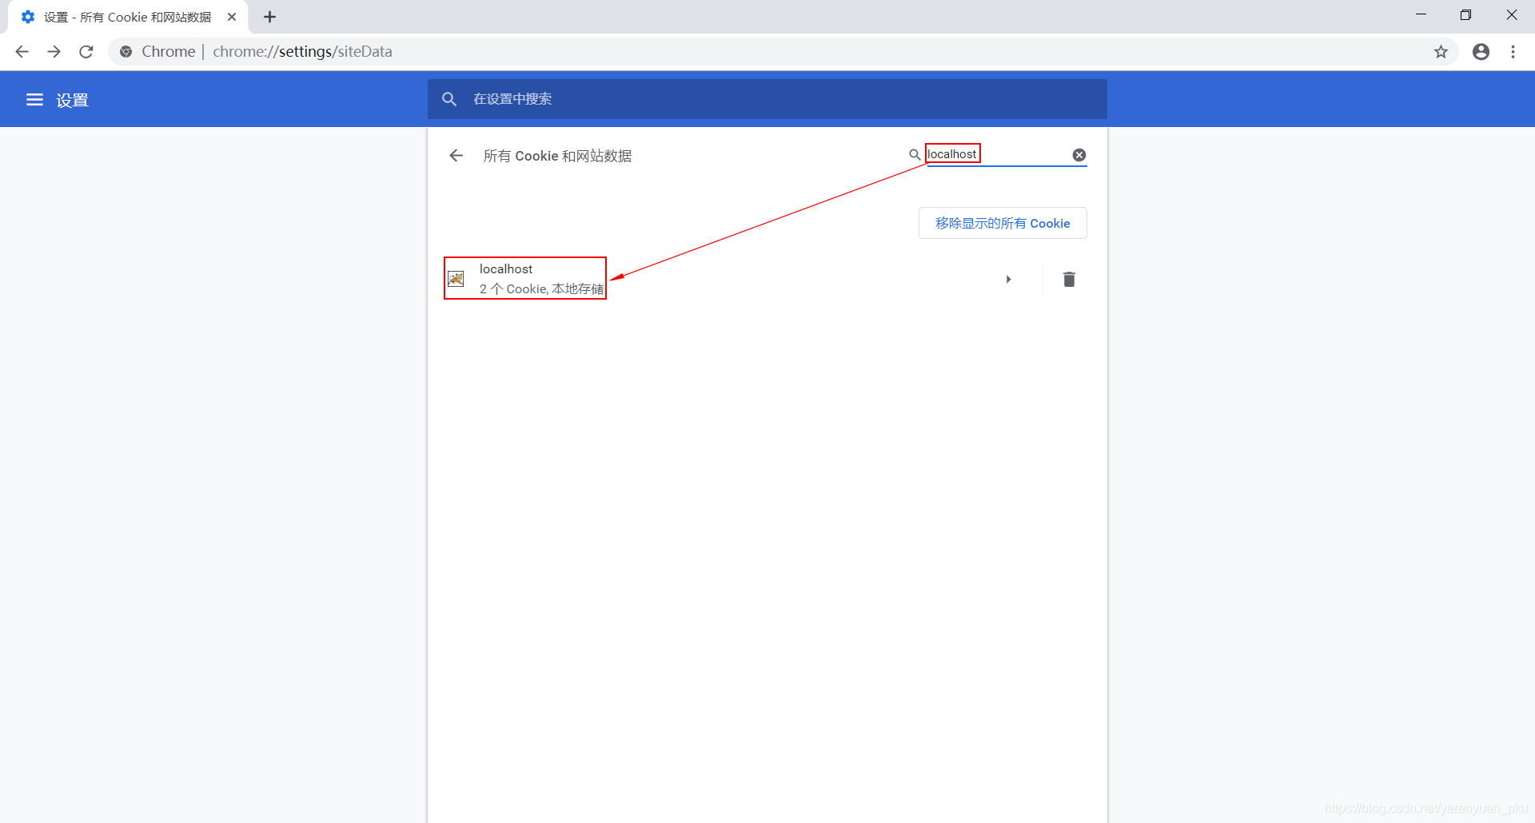Reload the settings page

tap(86, 52)
